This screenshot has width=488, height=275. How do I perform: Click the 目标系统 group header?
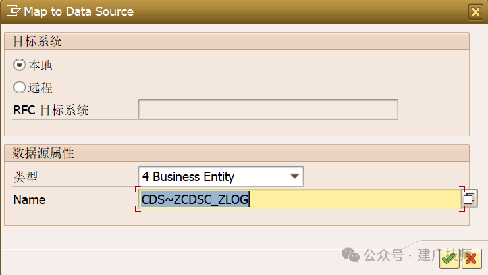[x=236, y=41]
